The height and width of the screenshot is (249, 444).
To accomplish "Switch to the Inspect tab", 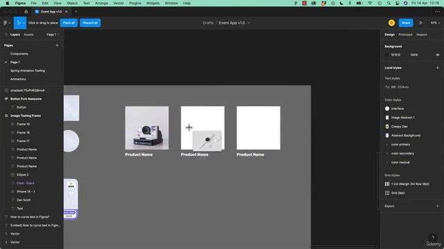I will pos(421,35).
